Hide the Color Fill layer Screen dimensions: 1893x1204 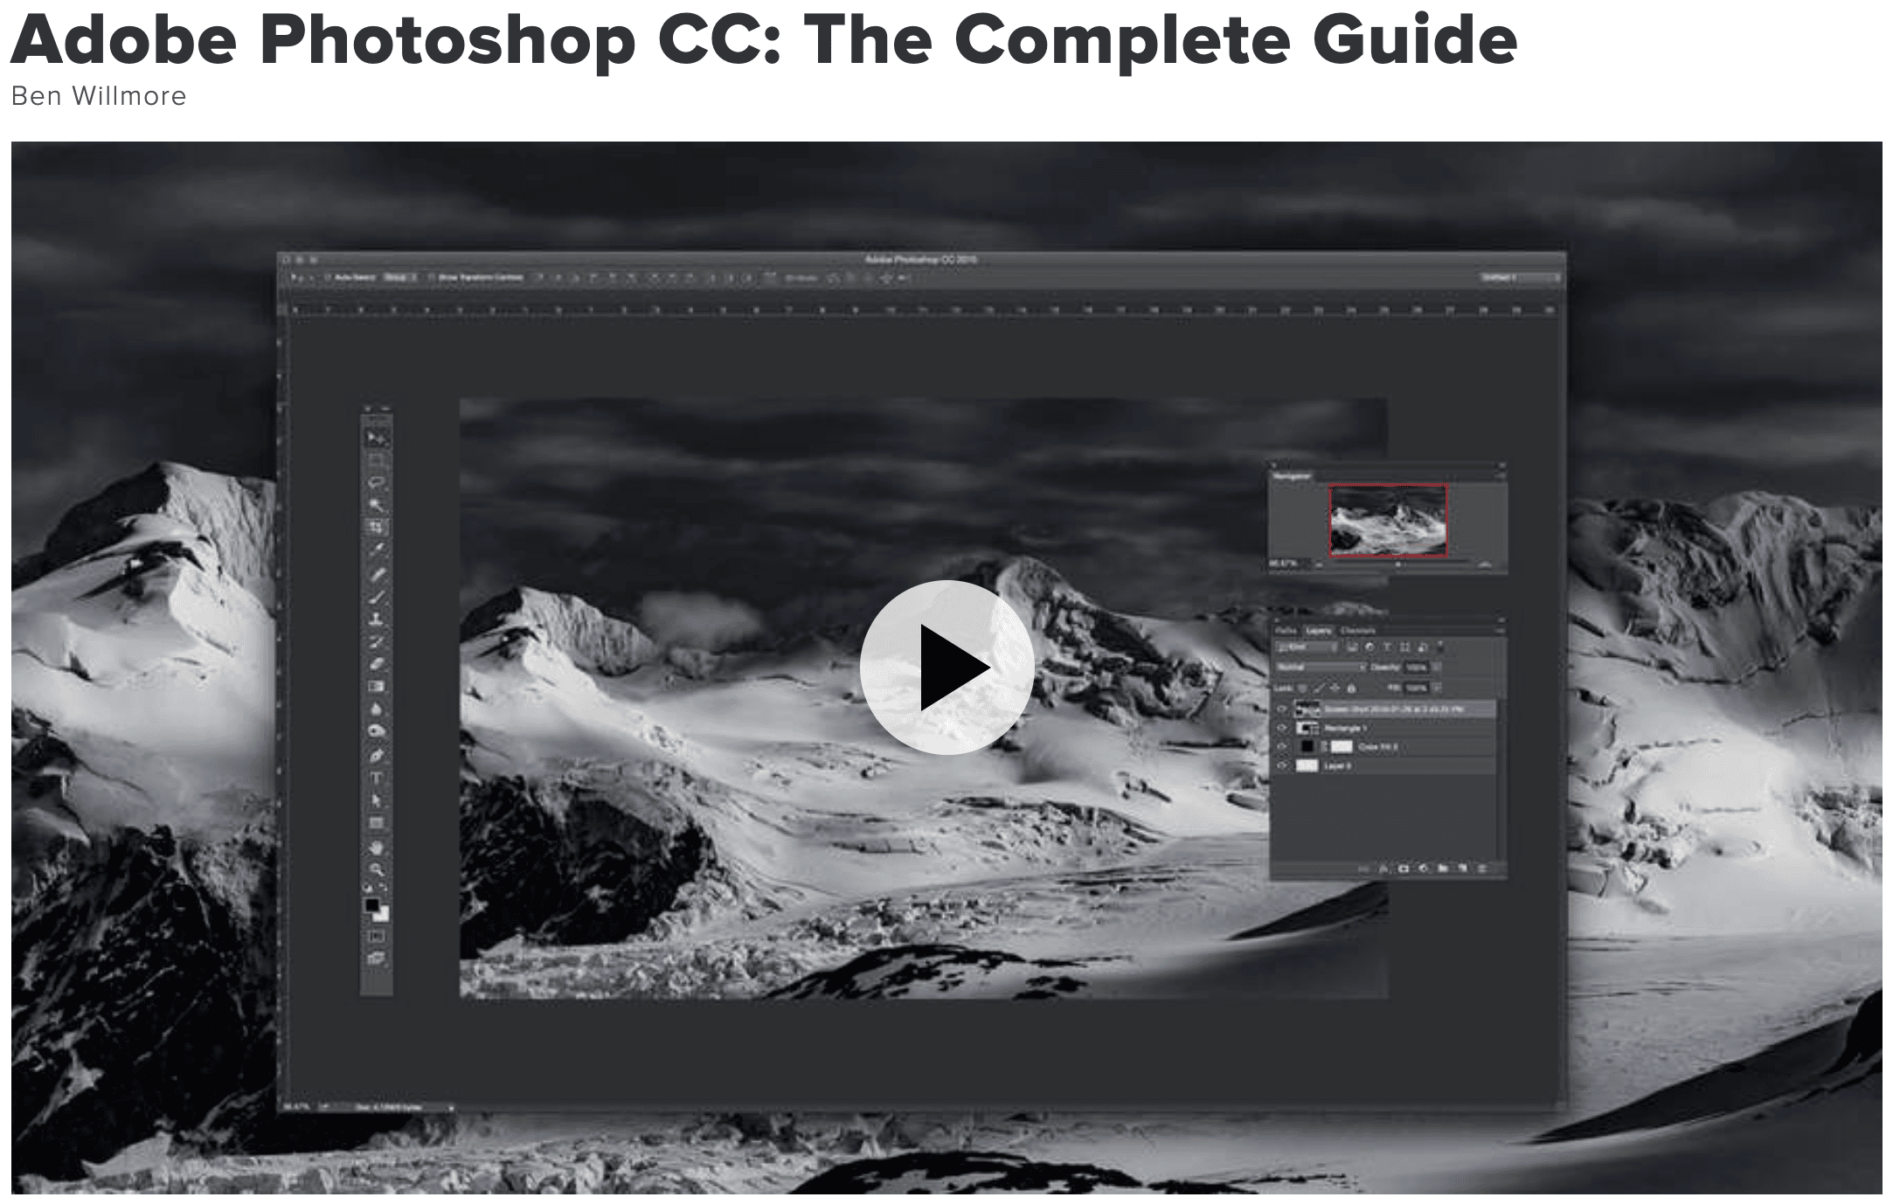click(1282, 747)
